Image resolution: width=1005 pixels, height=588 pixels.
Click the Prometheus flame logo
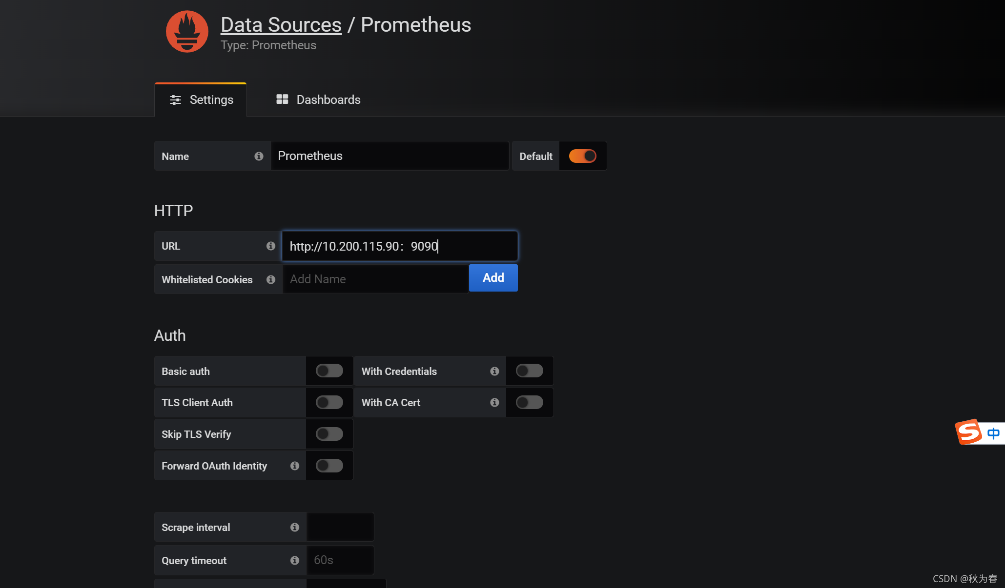(x=187, y=32)
